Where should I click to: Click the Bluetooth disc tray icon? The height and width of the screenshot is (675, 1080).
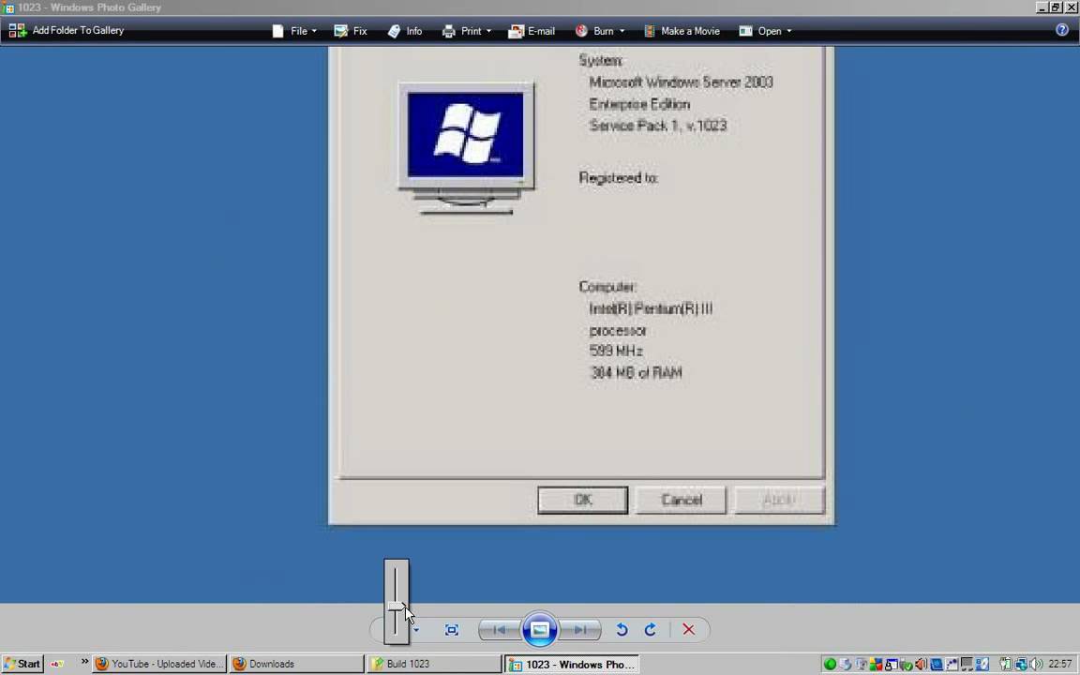click(x=982, y=664)
